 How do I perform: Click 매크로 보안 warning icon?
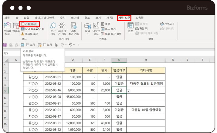pos(22,34)
